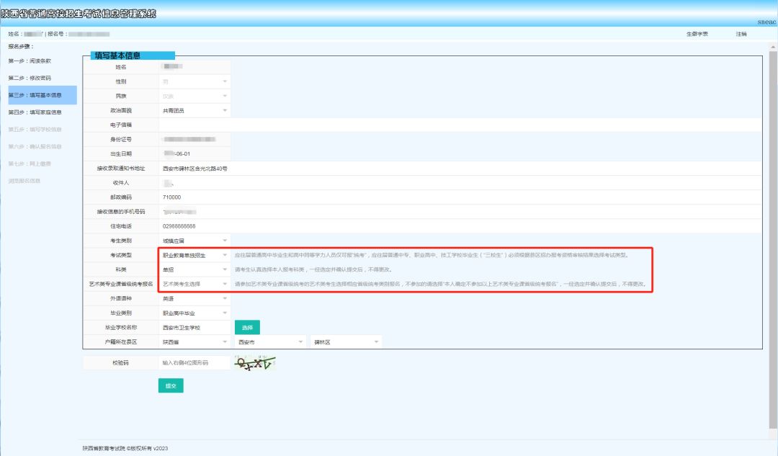
Task: Click the 出生日期 label
Action: [x=121, y=154]
